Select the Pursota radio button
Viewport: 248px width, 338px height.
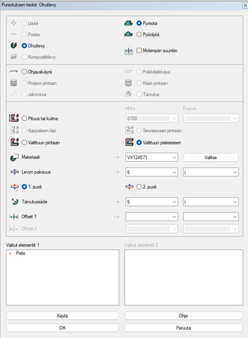click(x=139, y=23)
